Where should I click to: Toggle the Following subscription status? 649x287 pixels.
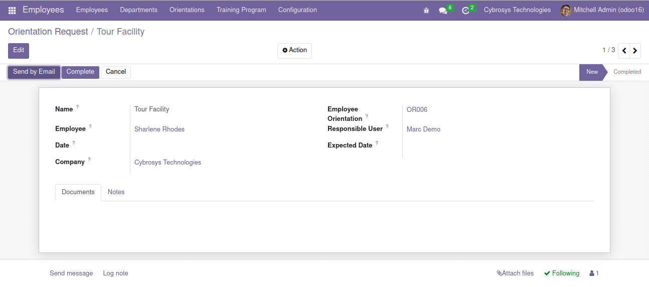pyautogui.click(x=562, y=273)
